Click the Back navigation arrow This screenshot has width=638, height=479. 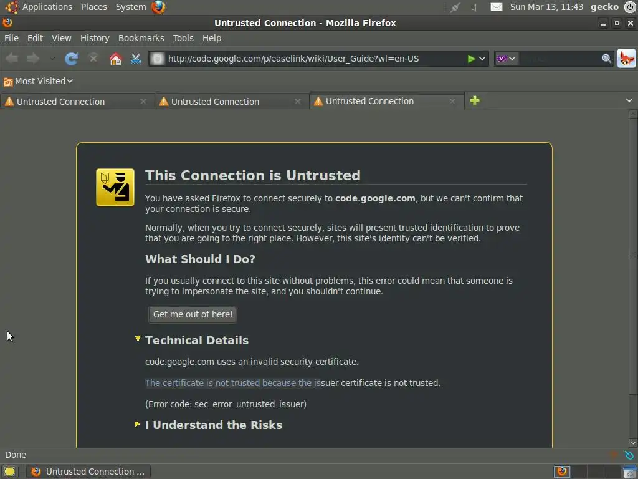[12, 59]
